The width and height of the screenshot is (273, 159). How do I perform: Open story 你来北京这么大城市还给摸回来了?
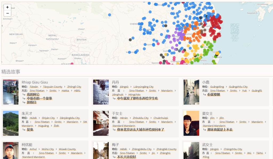point(140,130)
